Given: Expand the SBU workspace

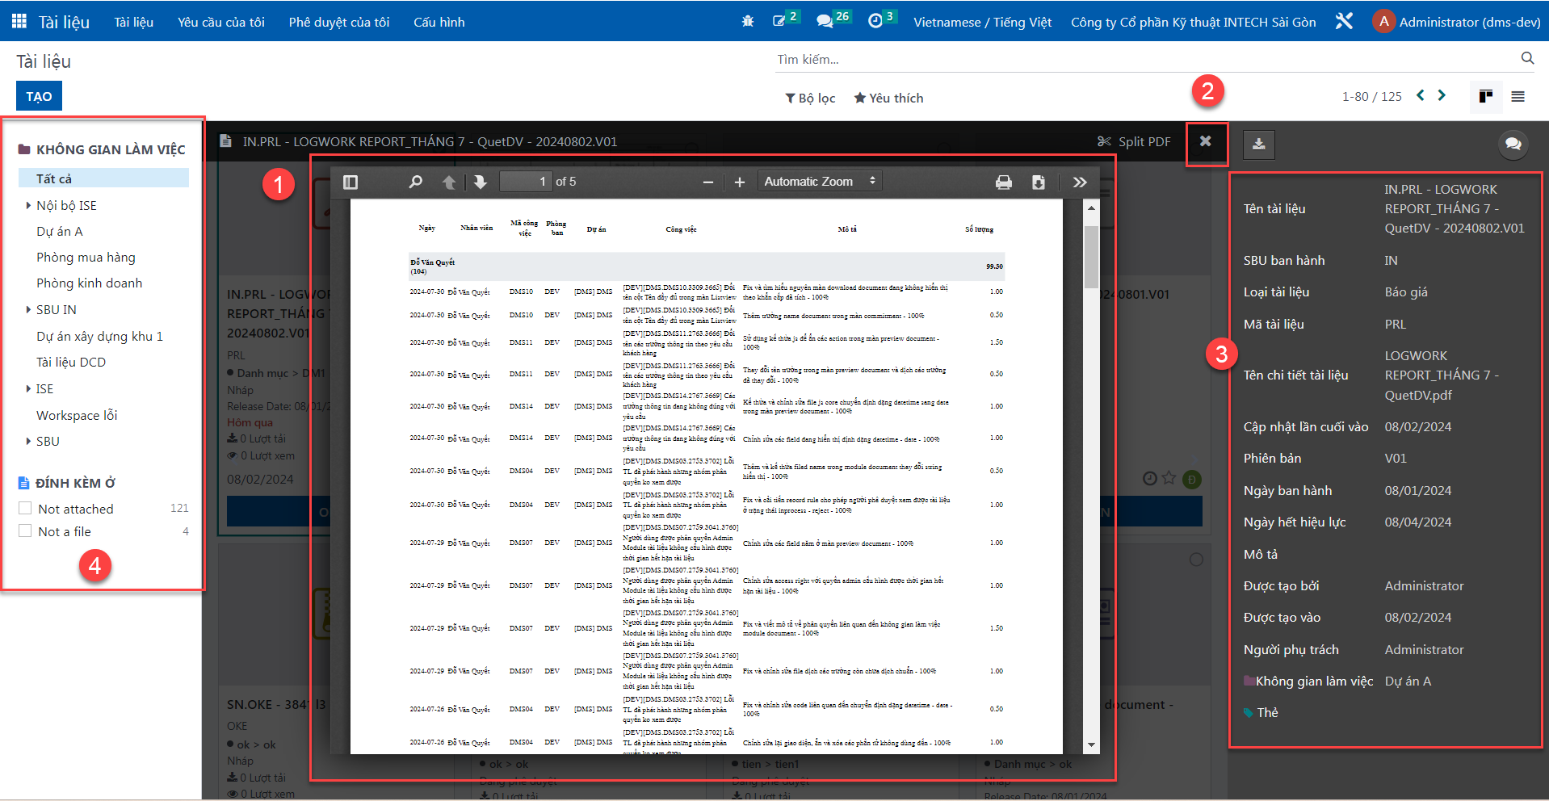Looking at the screenshot, I should 28,441.
